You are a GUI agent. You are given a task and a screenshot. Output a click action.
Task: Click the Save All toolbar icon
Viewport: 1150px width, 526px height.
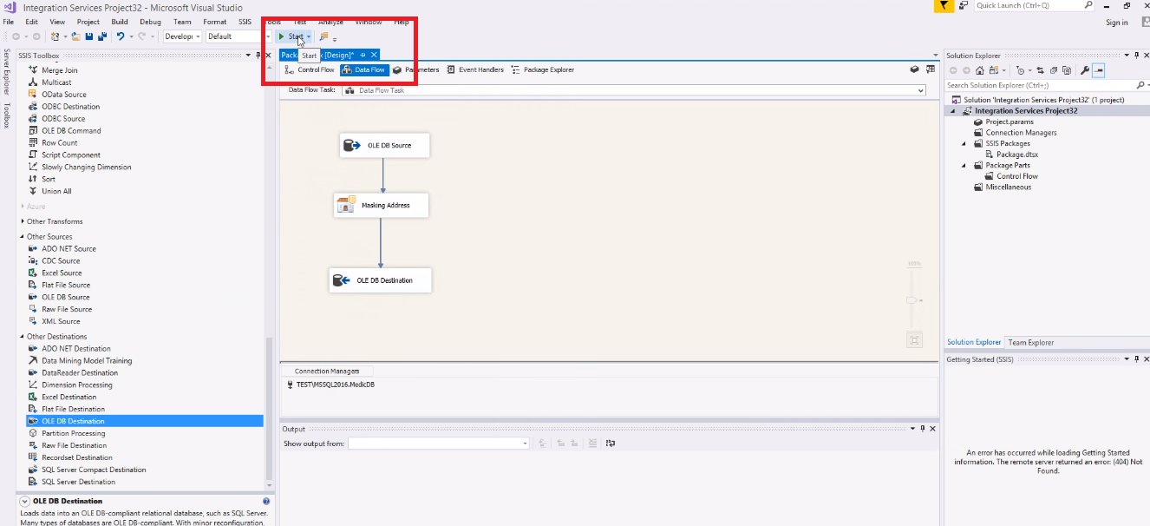[102, 36]
